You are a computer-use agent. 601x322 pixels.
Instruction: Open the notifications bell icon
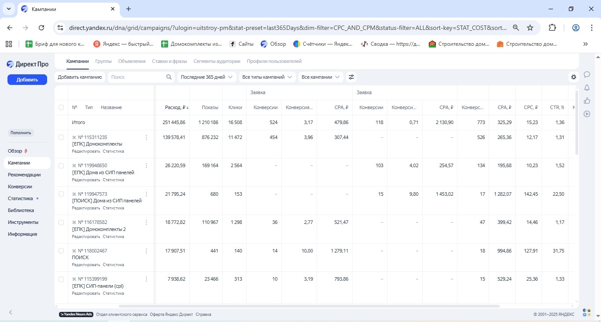(587, 88)
